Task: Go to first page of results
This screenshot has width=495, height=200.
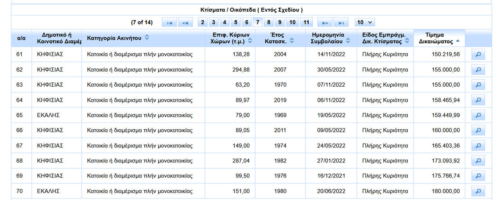Action: click(169, 22)
